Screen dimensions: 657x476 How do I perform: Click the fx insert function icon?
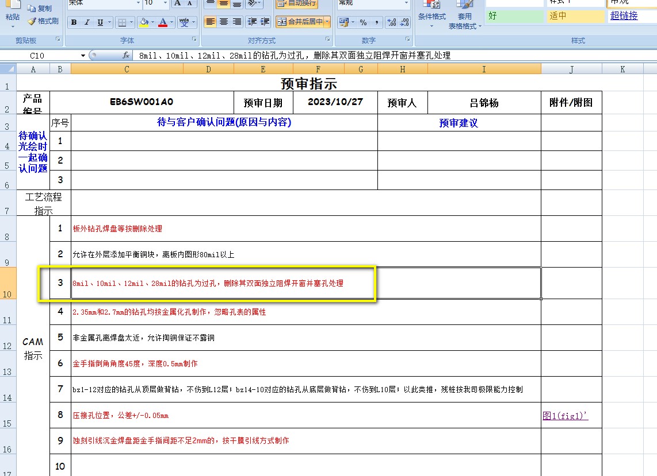click(x=125, y=55)
